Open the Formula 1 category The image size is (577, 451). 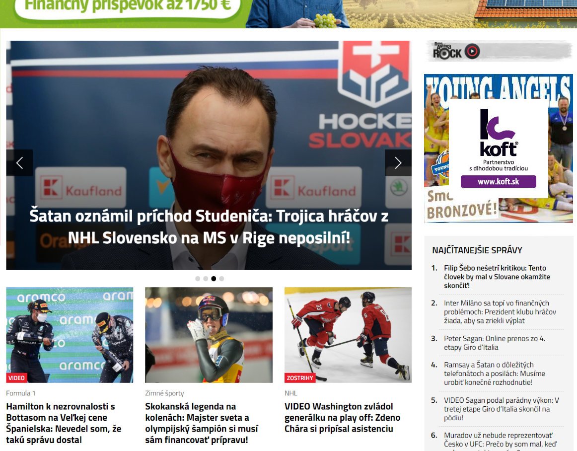[x=21, y=393]
